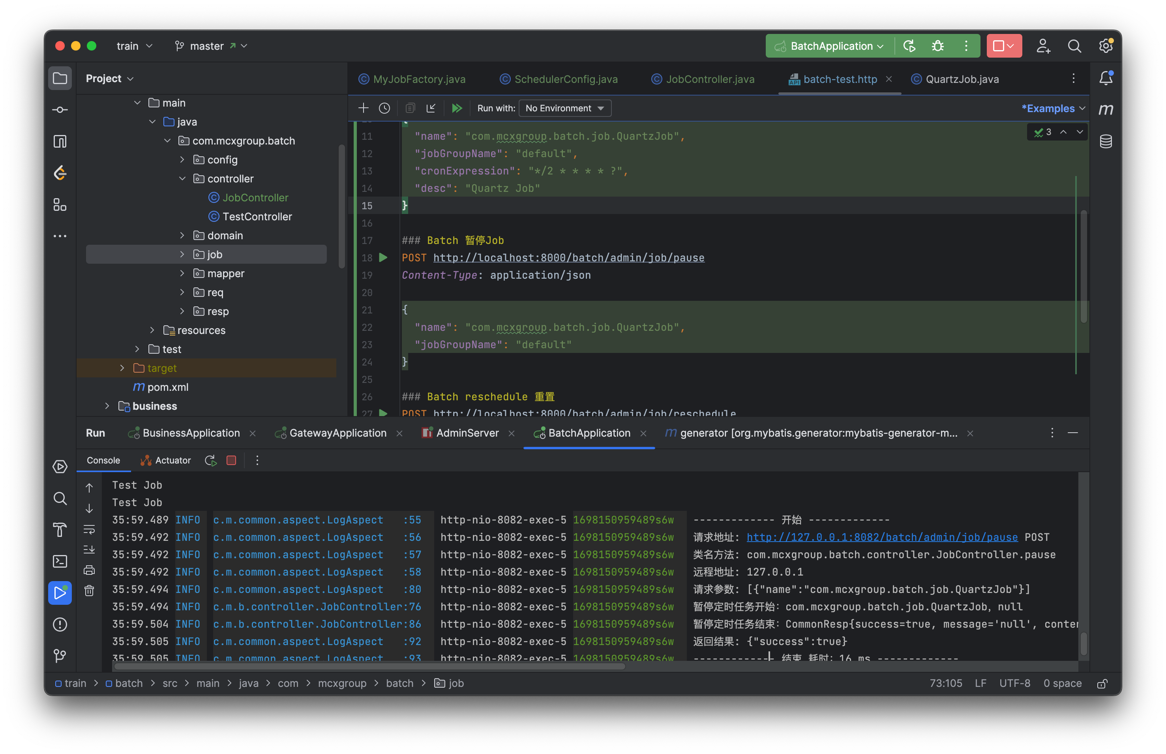Screen dimensions: 1166x754
Task: Toggle soft-wrap in the console
Action: 89,529
